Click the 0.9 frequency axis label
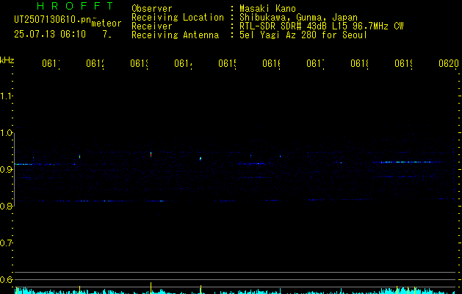Screen dimensions: 462x294 point(7,169)
